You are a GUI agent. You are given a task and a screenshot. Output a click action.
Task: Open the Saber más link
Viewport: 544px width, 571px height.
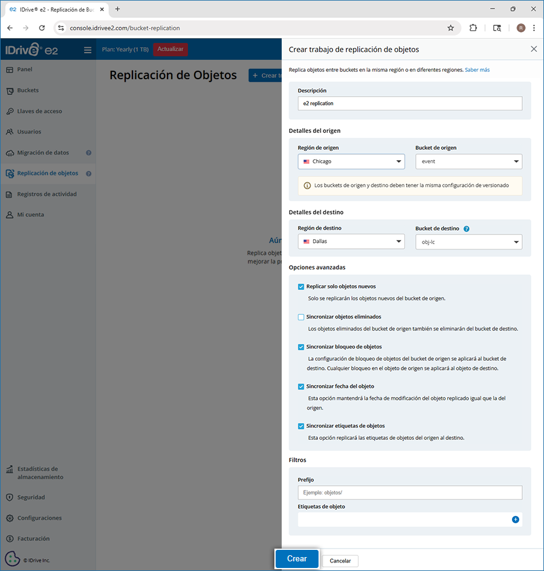click(477, 70)
